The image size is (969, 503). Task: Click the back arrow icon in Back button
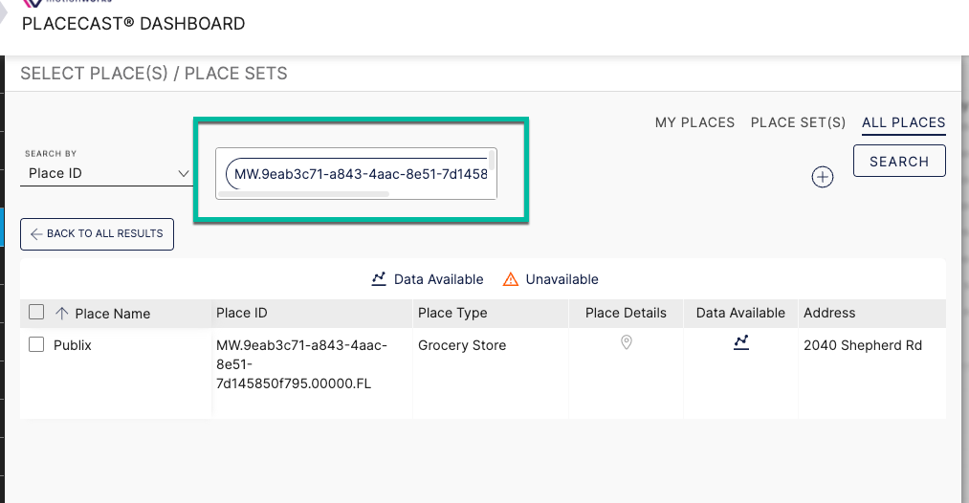point(36,233)
